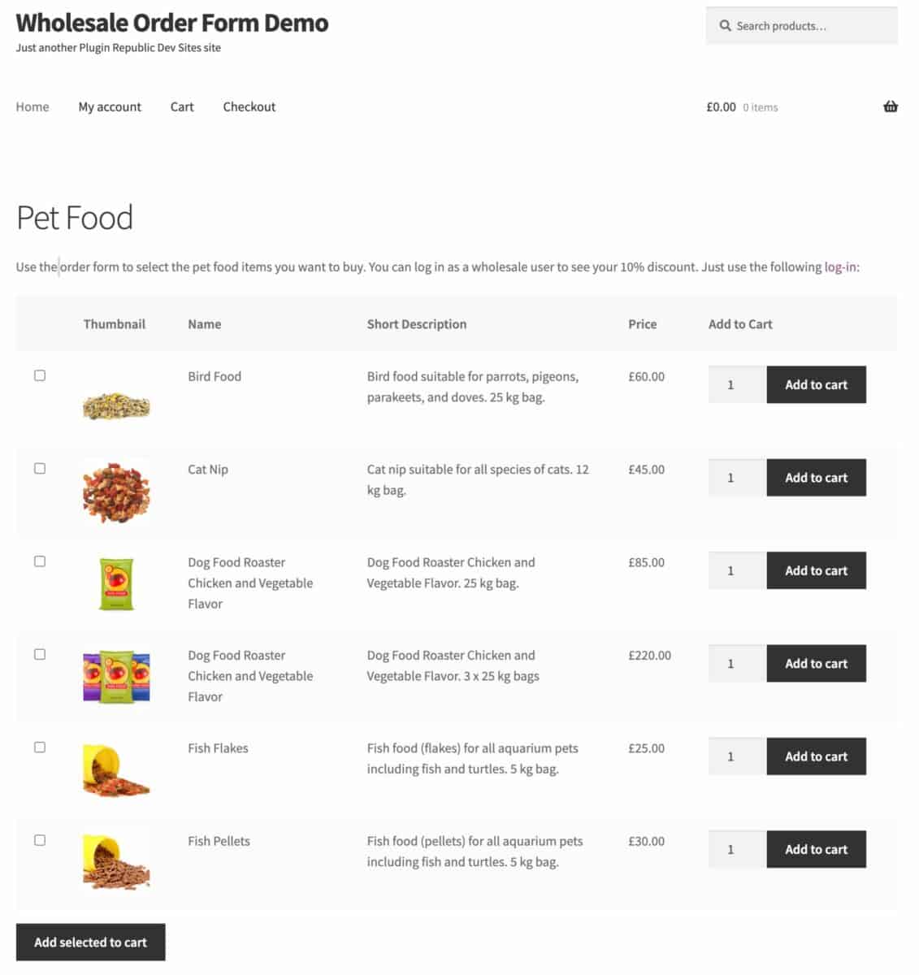Click the log-in link in the description

(x=839, y=266)
